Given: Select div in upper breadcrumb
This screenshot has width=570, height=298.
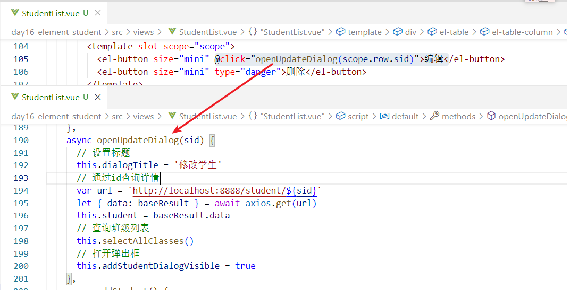Looking at the screenshot, I should click(410, 32).
